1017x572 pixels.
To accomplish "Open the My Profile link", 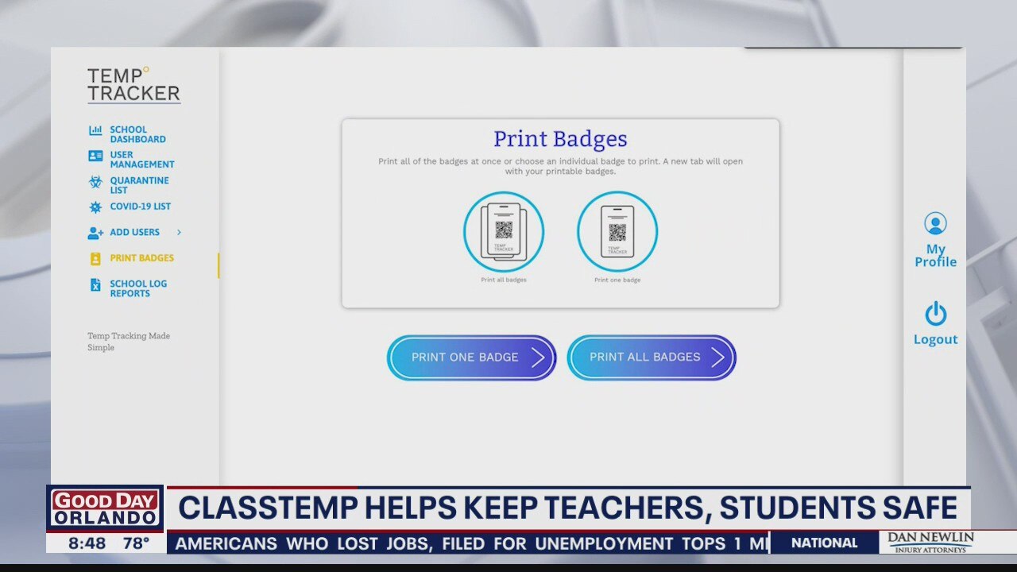I will point(935,255).
